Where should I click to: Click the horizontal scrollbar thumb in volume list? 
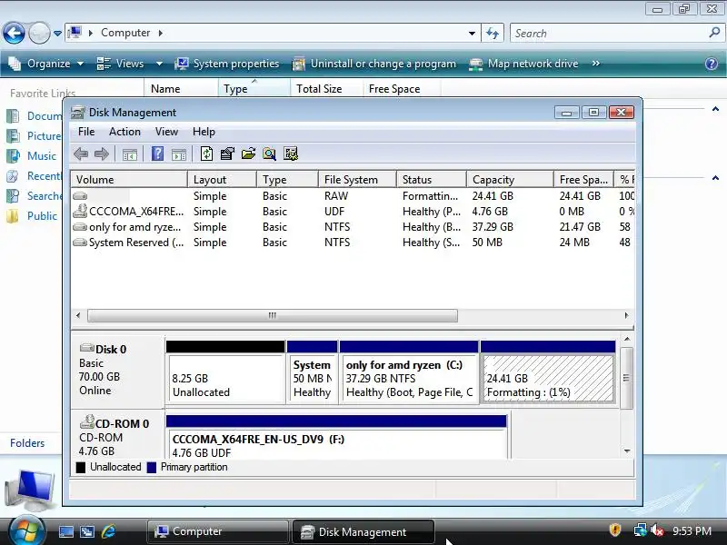tap(272, 315)
